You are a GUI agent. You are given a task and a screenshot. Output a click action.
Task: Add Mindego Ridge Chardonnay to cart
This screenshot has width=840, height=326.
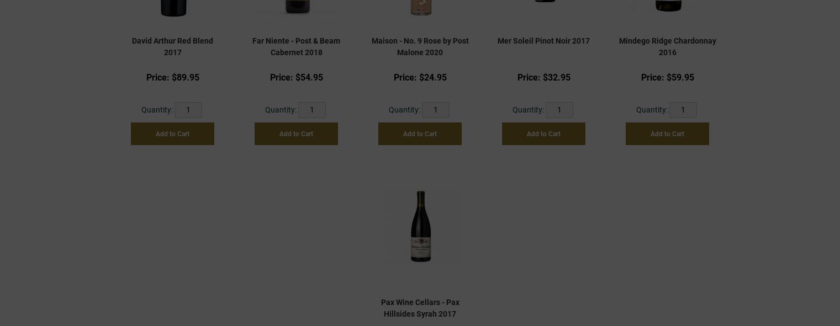pyautogui.click(x=667, y=133)
